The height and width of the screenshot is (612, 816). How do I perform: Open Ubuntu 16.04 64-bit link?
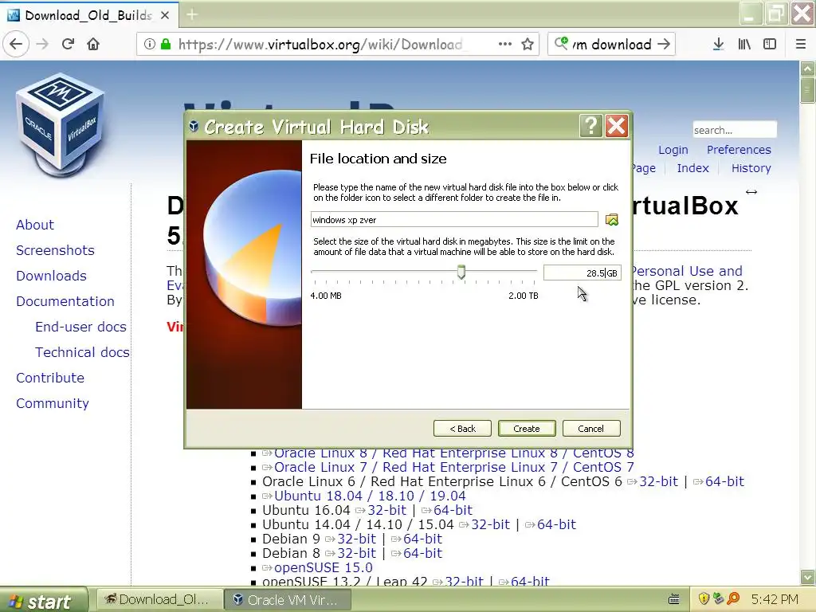453,511
